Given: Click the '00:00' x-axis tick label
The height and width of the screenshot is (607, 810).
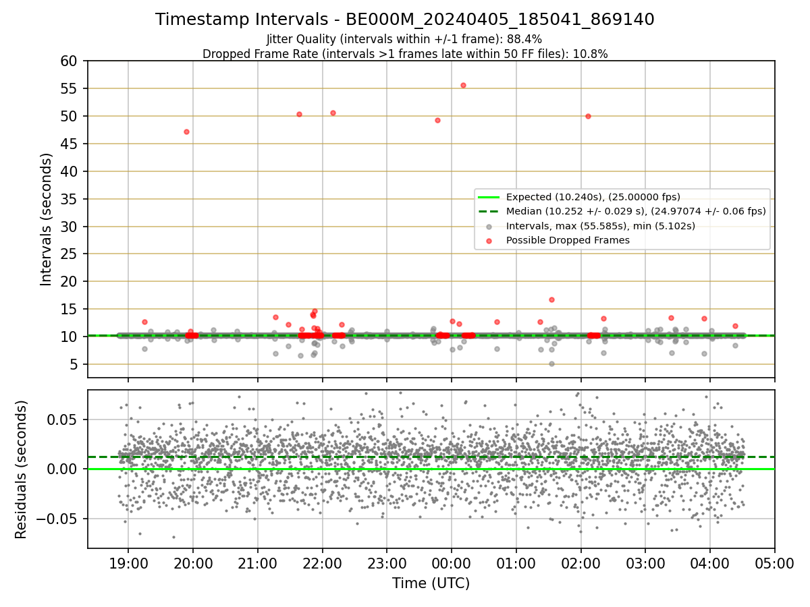Looking at the screenshot, I should 452,564.
